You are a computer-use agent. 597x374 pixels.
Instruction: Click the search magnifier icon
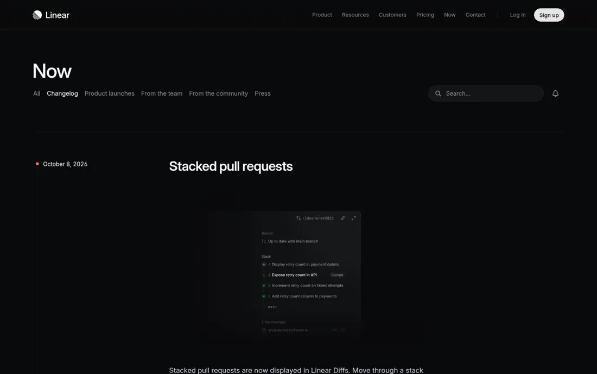click(438, 93)
